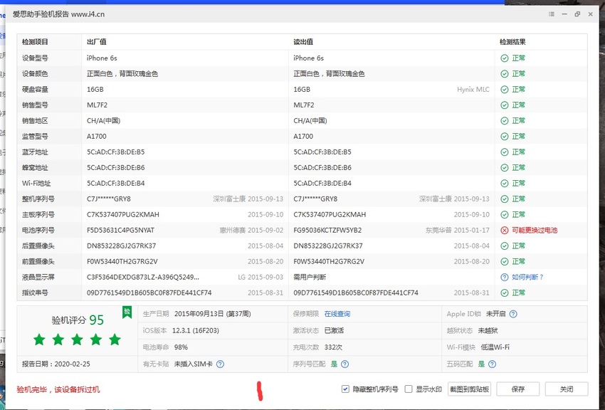Select factory 前置摄像头 serial F0W53440TH2G7RG2V
Image resolution: width=605 pixels, height=410 pixels.
(x=122, y=261)
